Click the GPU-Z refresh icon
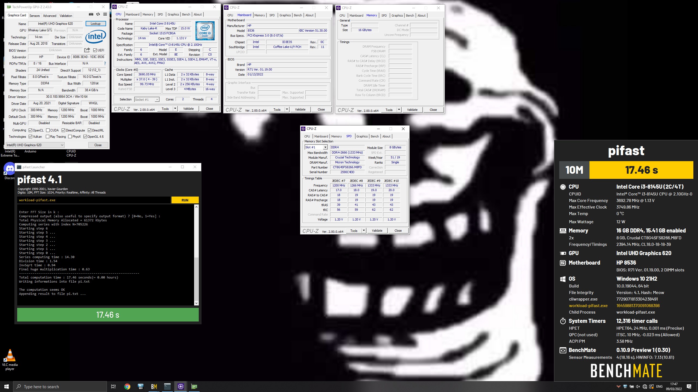The image size is (698, 392). [98, 14]
